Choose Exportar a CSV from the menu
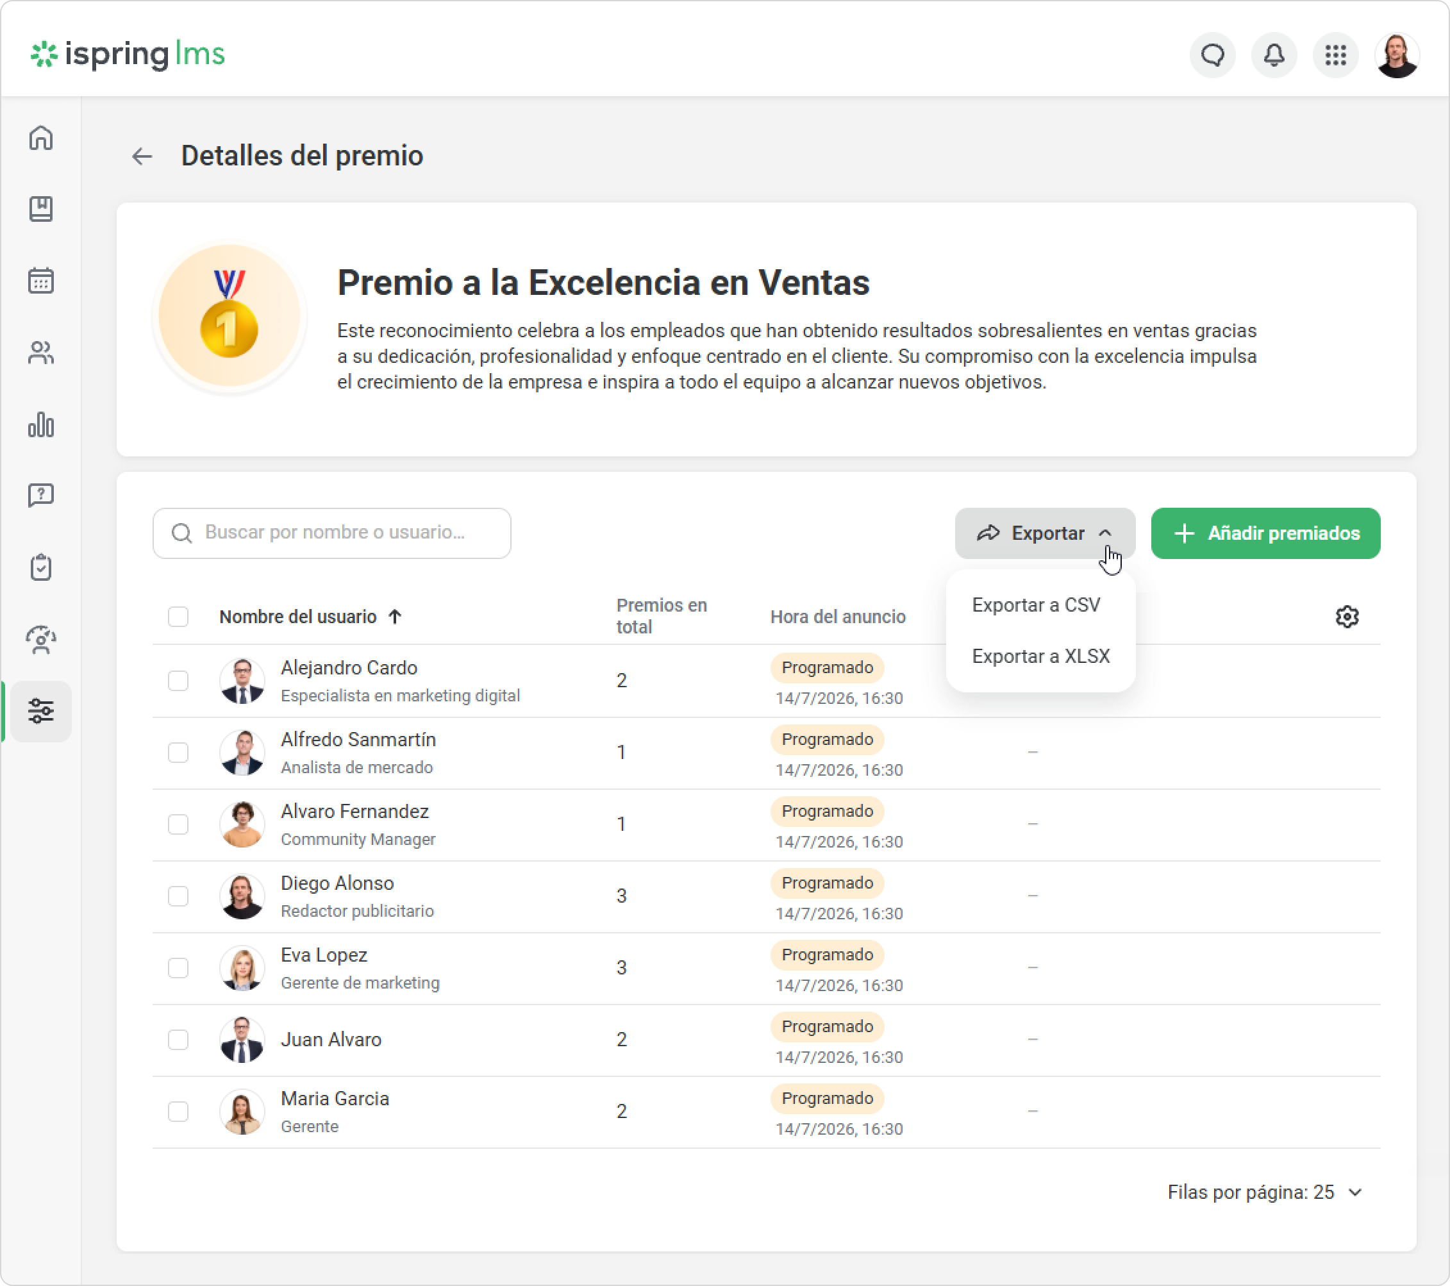 pos(1036,605)
